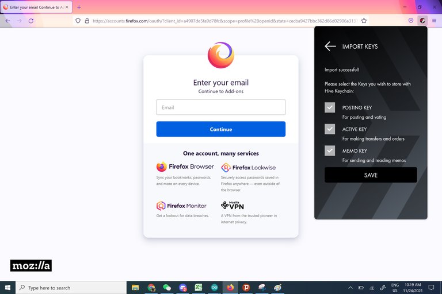
Task: Open the tracking protection shield icon
Action: point(78,21)
